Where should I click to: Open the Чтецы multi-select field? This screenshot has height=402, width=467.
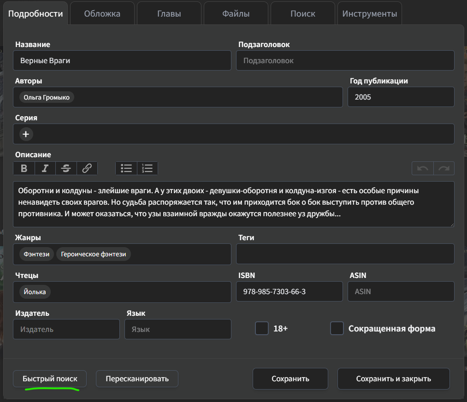[x=138, y=292]
